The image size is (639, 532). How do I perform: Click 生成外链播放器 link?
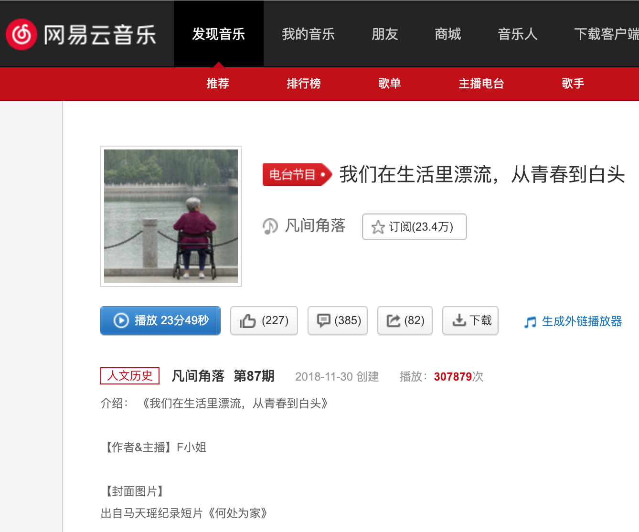(x=582, y=321)
